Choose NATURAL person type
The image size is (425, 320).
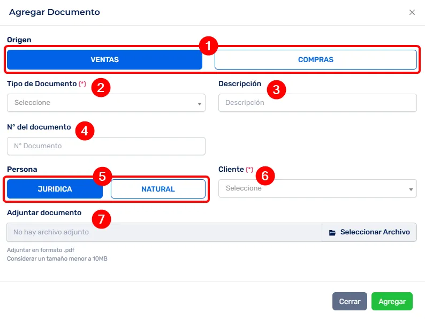pos(158,189)
